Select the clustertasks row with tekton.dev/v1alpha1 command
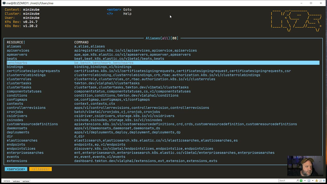327x184 pixels. pos(163,83)
